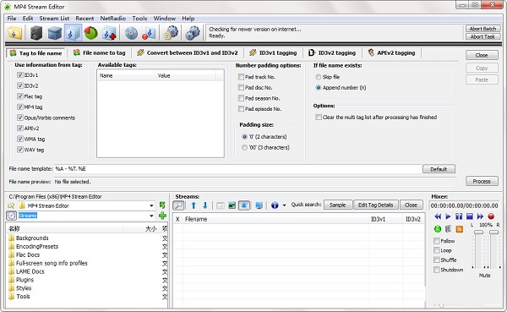Screen dimensions: 507x312
Task: Click the Default template button
Action: (x=439, y=169)
